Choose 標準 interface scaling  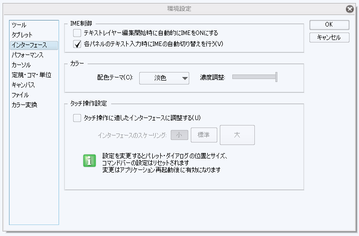204,134
